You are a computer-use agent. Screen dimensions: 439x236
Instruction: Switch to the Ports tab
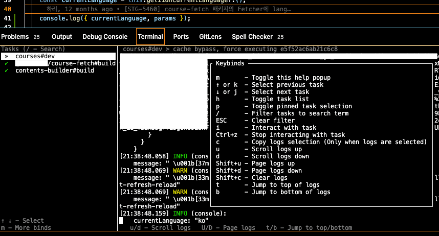coord(181,37)
